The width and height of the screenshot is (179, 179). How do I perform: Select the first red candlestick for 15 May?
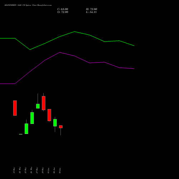15,108
